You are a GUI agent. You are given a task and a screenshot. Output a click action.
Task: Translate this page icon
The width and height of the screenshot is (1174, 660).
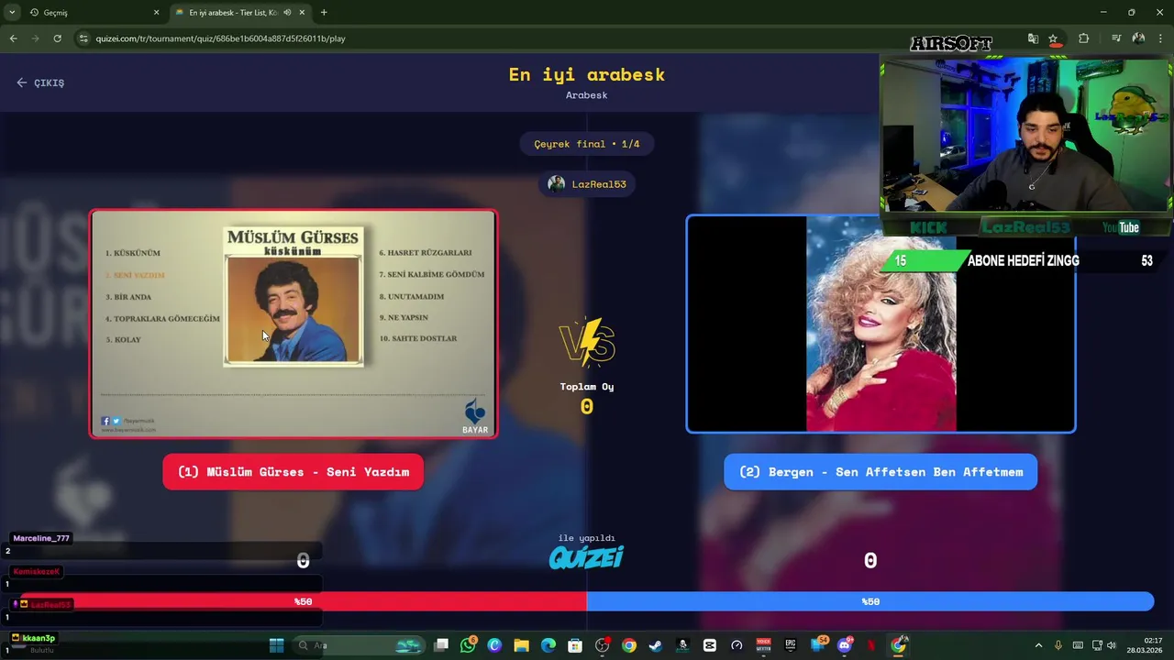tap(1033, 38)
